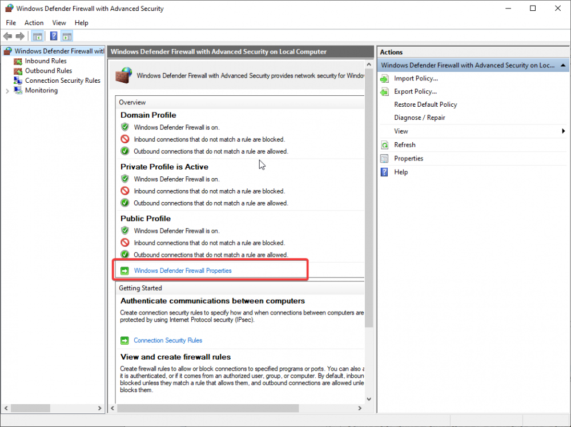Click Restore Default Policy action
This screenshot has height=427, width=571.
tap(425, 105)
